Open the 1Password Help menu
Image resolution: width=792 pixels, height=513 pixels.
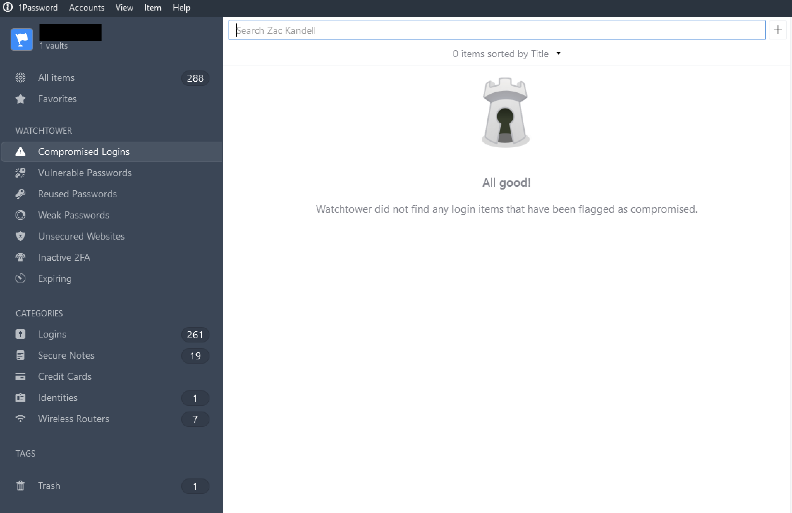(181, 7)
